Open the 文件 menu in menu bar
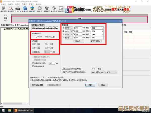Image resolution: width=151 pixels, height=113 pixels. [3, 4]
